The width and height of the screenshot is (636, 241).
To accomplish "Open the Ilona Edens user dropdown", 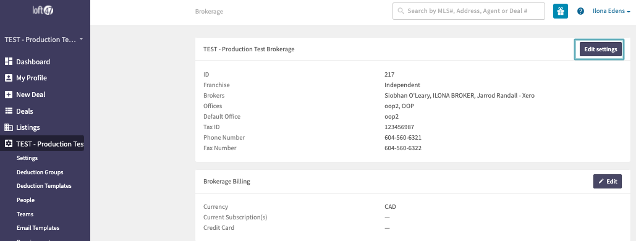I will click(611, 11).
